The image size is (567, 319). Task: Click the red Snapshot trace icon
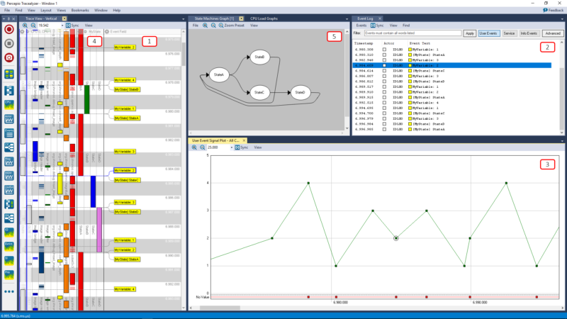[x=10, y=58]
